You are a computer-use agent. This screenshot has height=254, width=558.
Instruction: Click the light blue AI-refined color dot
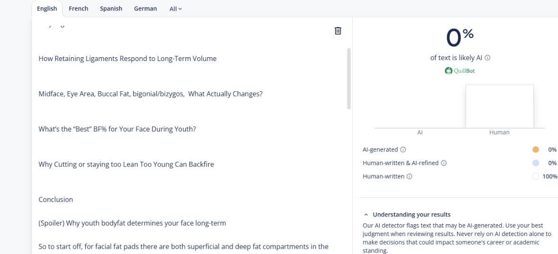536,163
